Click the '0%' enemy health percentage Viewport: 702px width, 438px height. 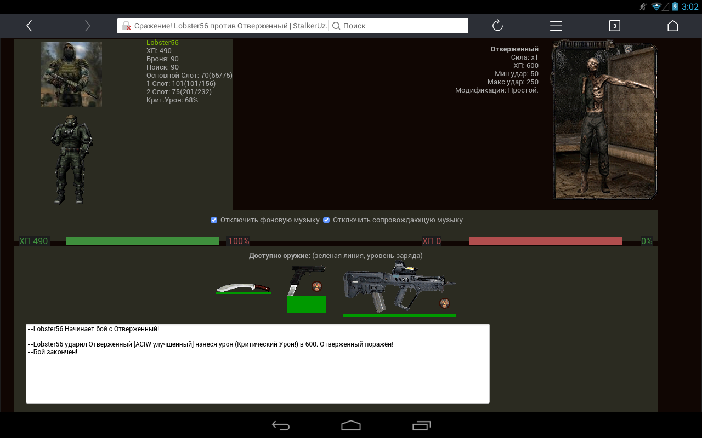(647, 241)
